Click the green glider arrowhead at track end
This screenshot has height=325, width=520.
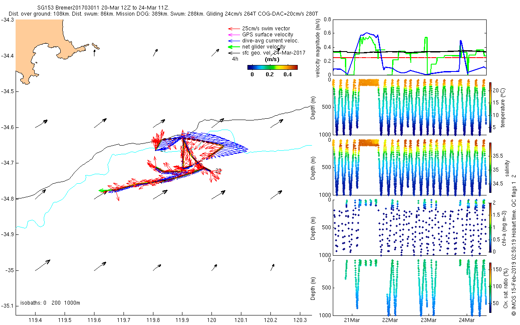pyautogui.click(x=102, y=190)
